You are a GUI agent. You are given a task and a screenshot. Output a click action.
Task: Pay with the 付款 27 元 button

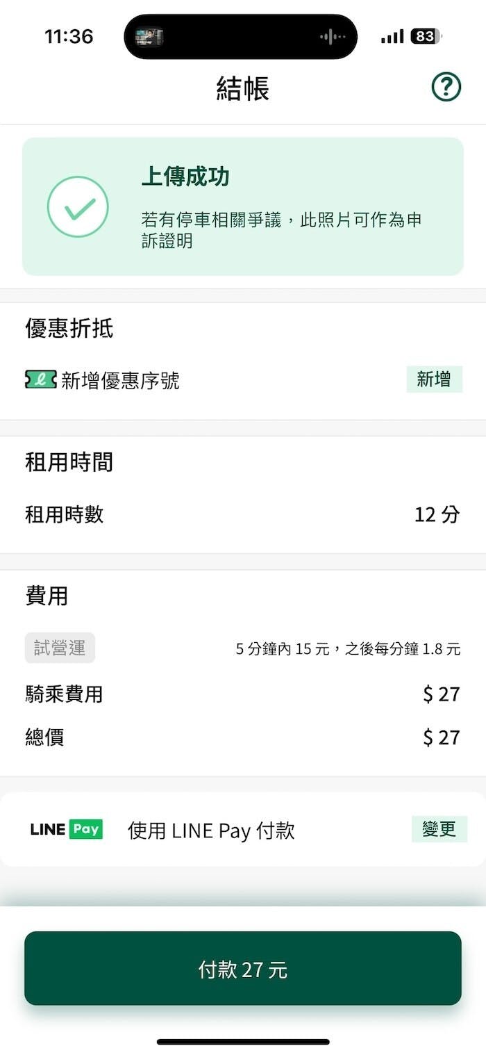(243, 968)
